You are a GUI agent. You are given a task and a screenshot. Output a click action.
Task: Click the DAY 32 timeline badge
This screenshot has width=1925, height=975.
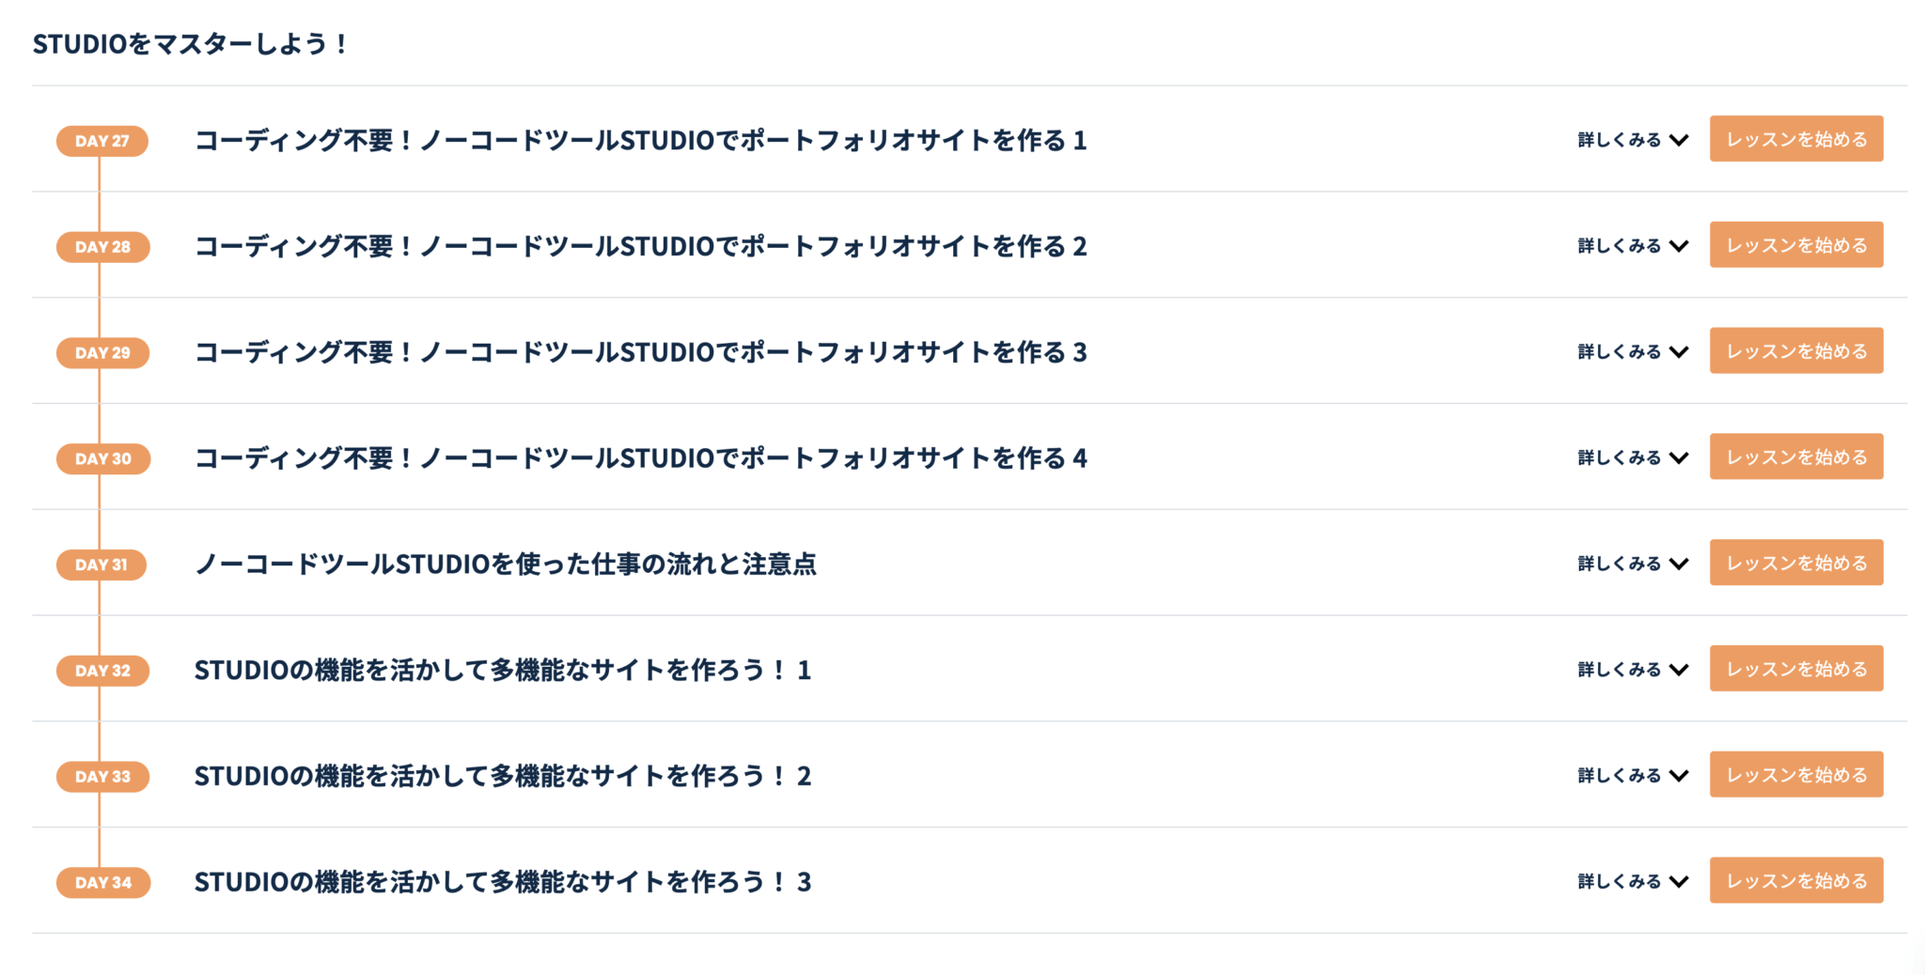pyautogui.click(x=102, y=671)
